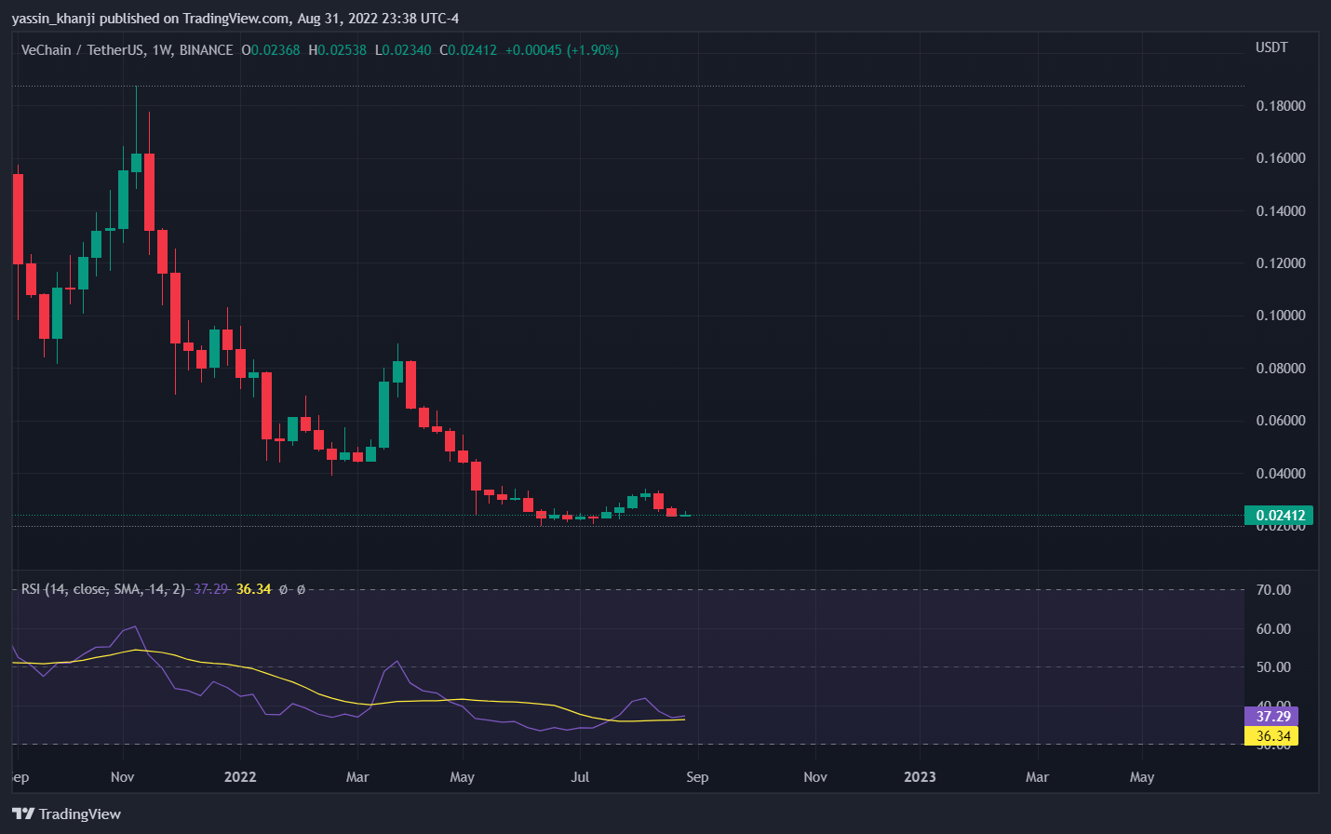Click the 2022 label on time axis

tap(240, 777)
